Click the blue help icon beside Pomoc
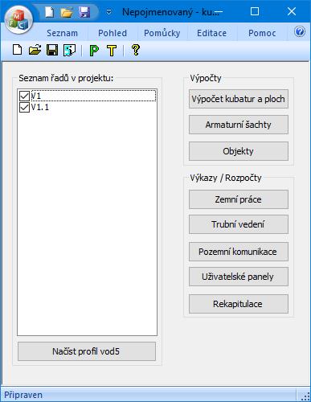Screen dimensions: 311x402 pyautogui.click(x=300, y=31)
